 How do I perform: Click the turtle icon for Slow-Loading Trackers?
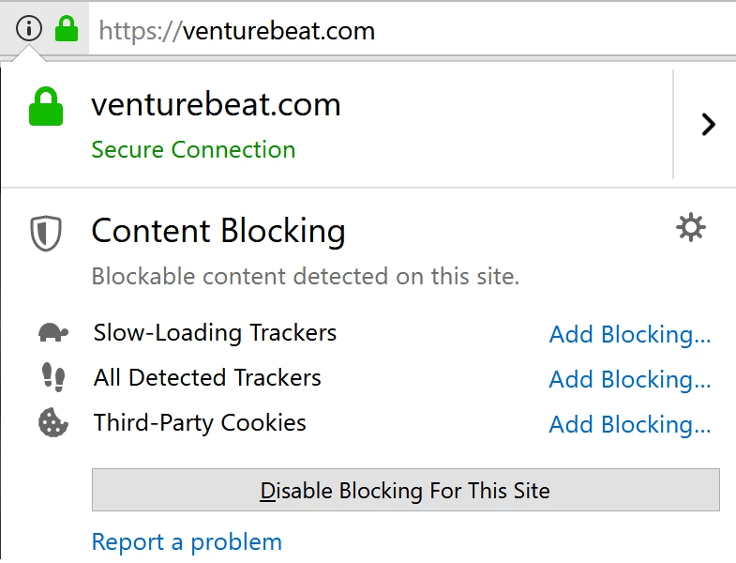(53, 333)
